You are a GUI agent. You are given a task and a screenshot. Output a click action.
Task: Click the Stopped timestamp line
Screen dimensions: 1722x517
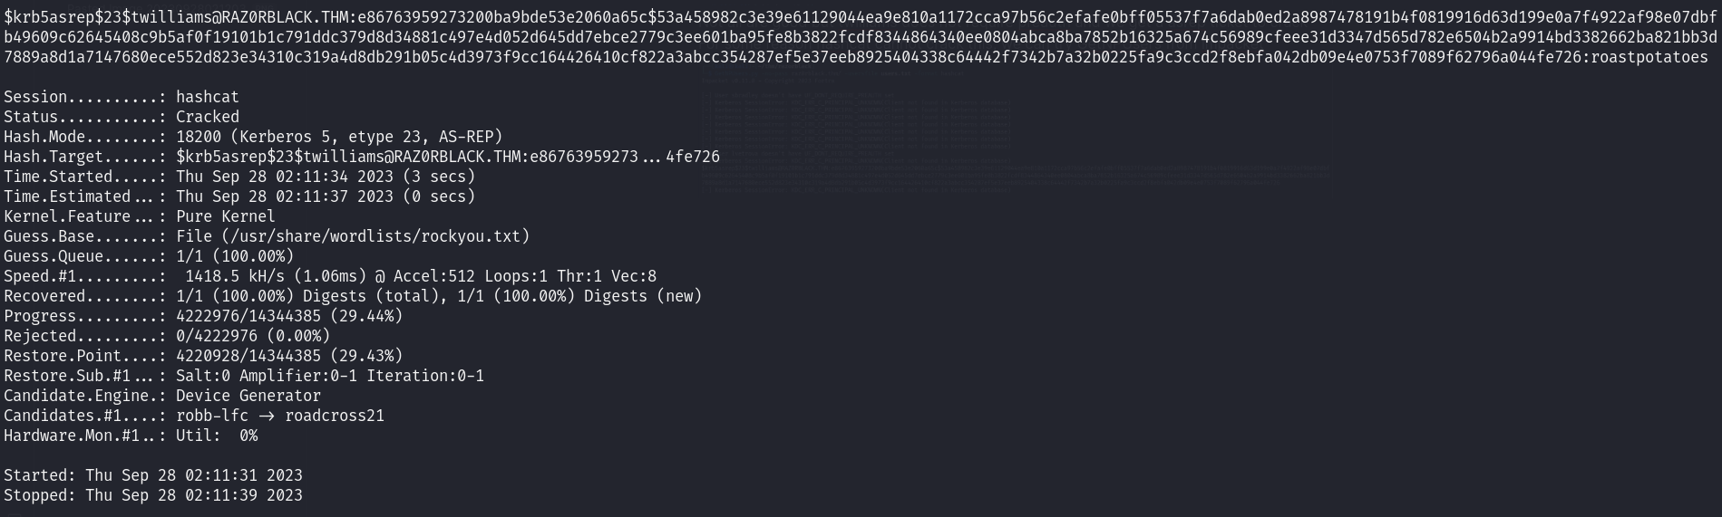point(153,495)
